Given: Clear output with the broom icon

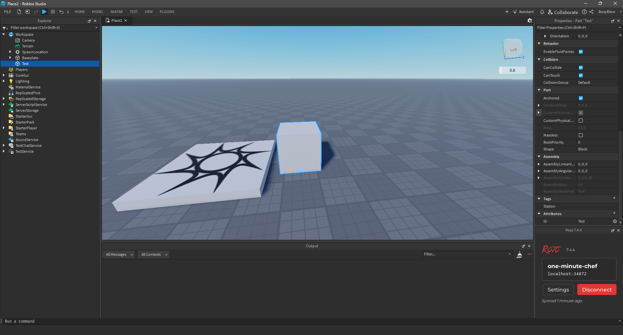Looking at the screenshot, I should (519, 254).
